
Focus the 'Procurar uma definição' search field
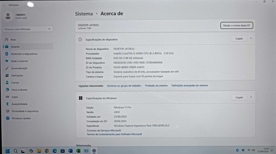[28, 29]
